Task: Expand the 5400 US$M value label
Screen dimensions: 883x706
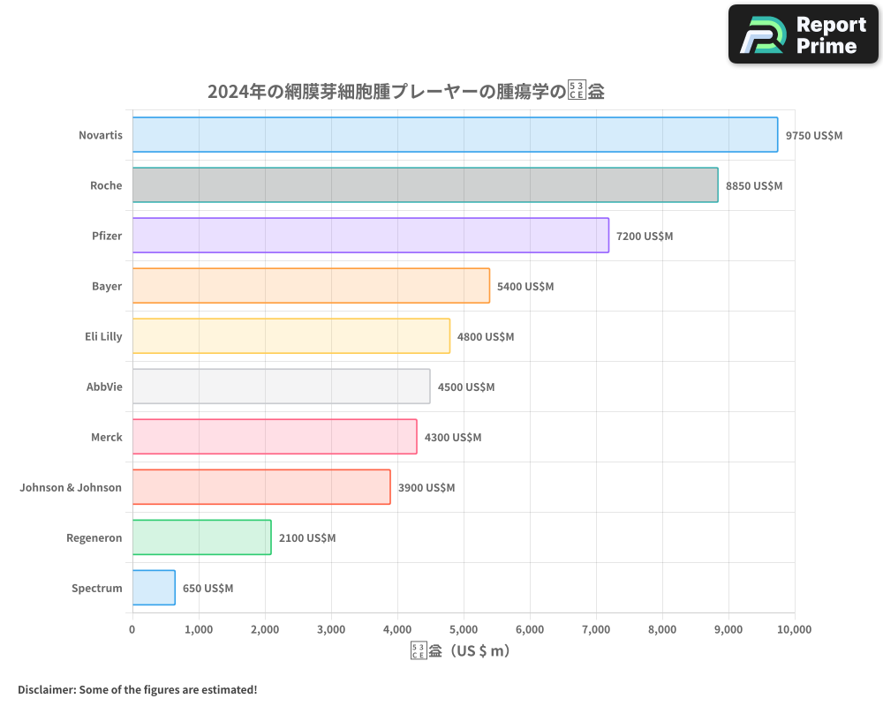Action: [x=524, y=286]
